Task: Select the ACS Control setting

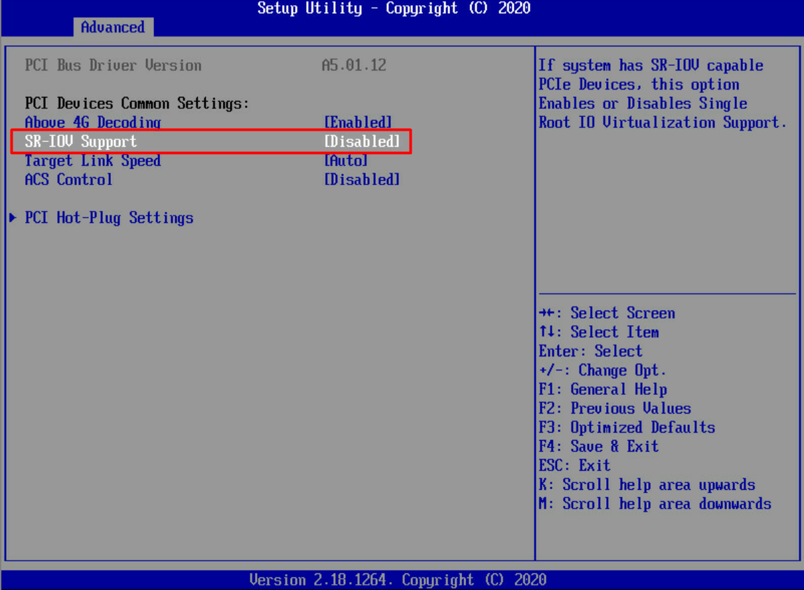Action: tap(69, 179)
